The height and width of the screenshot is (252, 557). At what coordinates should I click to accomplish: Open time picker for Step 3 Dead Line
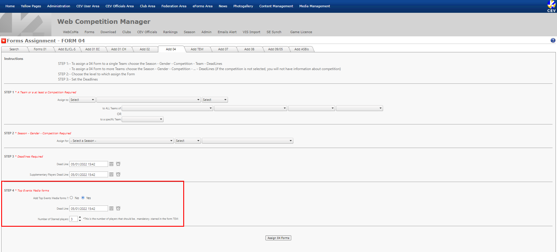pyautogui.click(x=118, y=164)
